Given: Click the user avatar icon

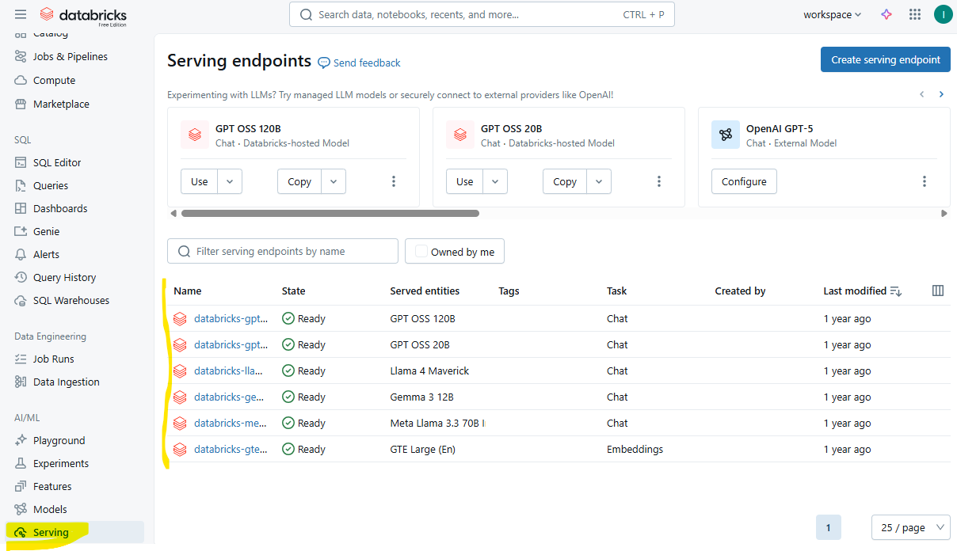Looking at the screenshot, I should [x=943, y=14].
